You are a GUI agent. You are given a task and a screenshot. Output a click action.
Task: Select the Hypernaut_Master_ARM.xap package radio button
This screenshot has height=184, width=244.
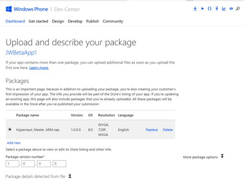(x=10, y=130)
